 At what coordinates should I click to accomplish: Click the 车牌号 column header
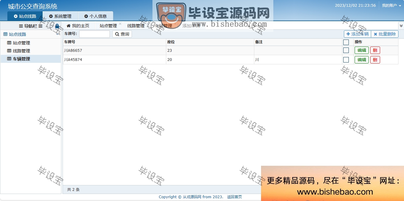(114, 42)
